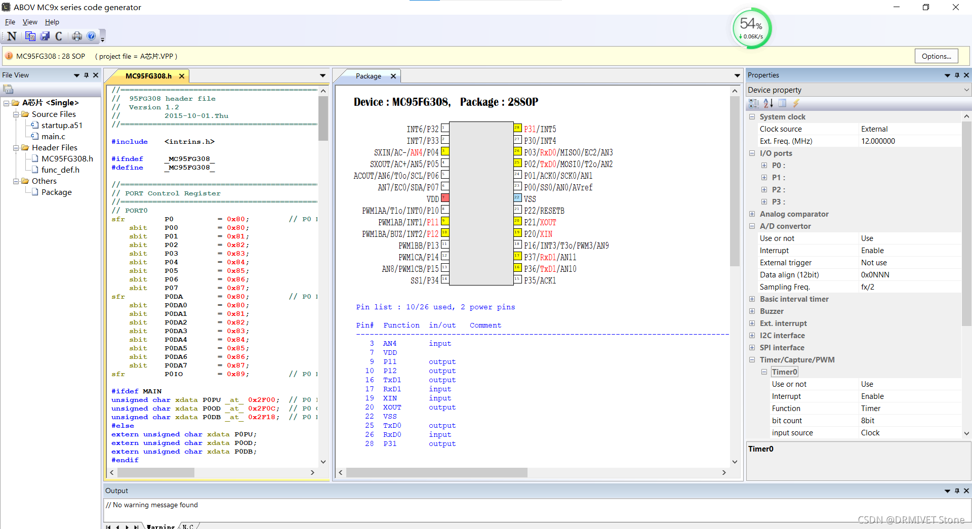972x529 pixels.
Task: Open the Properties panel menu dropdown arrow
Action: click(947, 75)
